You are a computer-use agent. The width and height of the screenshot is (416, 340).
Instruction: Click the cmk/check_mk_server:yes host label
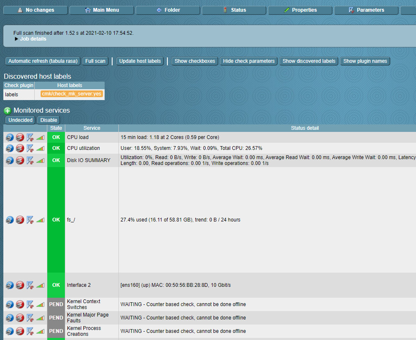pyautogui.click(x=72, y=94)
